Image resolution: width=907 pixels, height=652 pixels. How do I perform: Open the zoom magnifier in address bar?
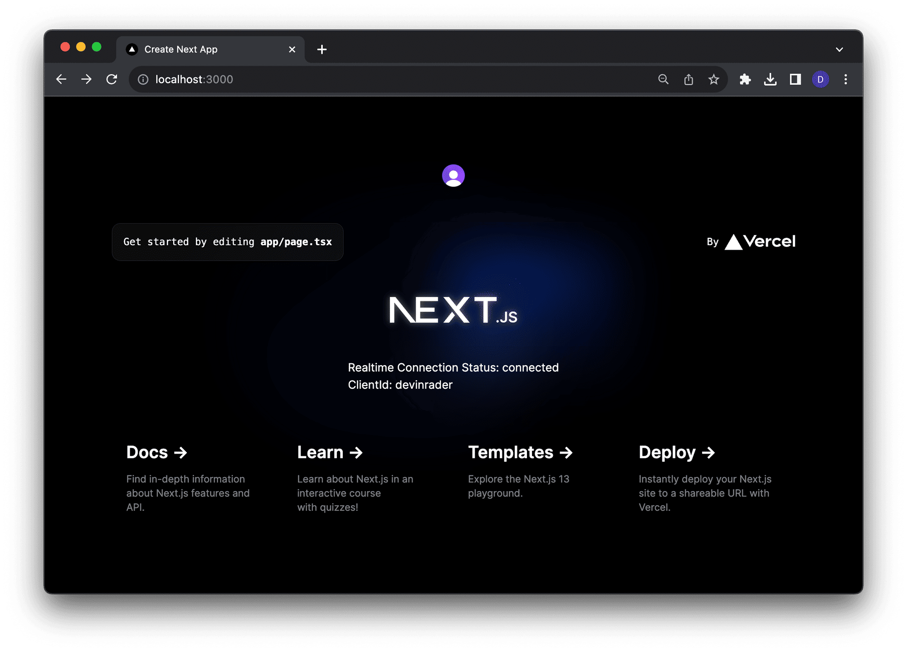point(663,79)
